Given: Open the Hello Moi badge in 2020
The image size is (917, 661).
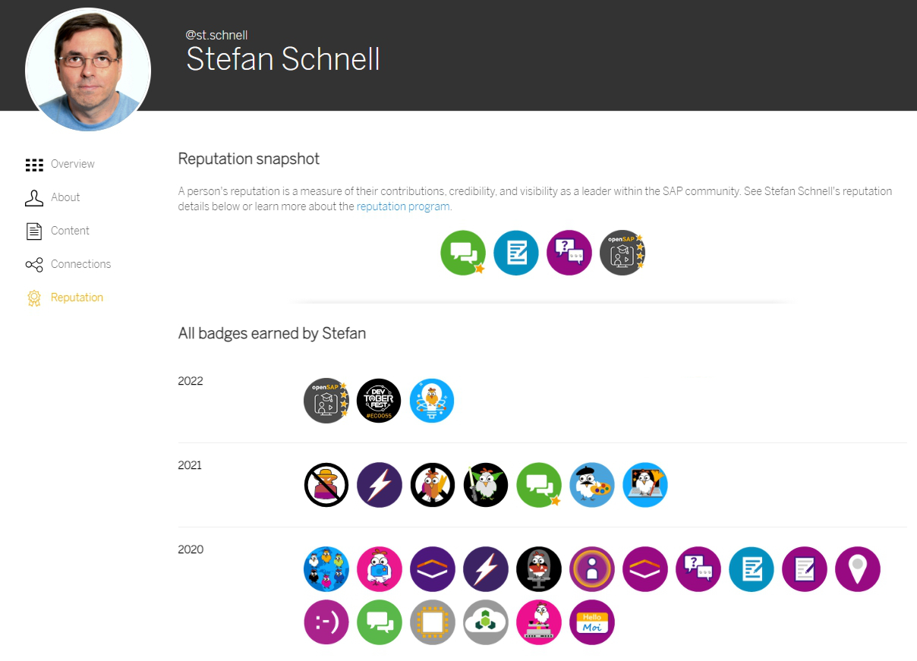Looking at the screenshot, I should point(592,622).
